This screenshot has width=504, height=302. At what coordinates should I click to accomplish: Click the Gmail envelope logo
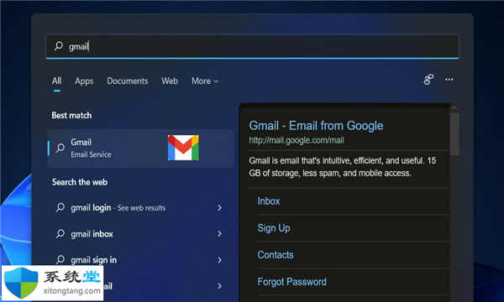coord(183,148)
